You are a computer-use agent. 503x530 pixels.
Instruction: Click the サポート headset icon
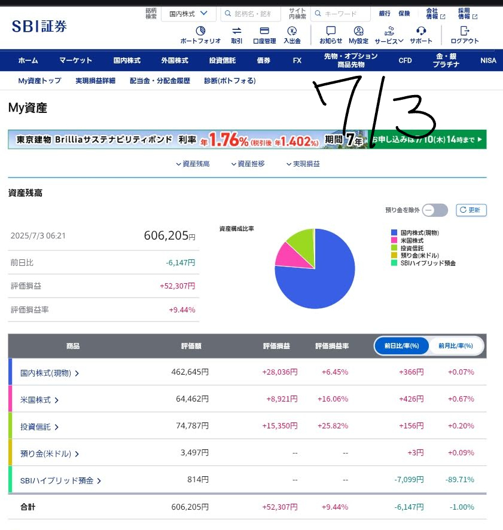click(x=421, y=31)
